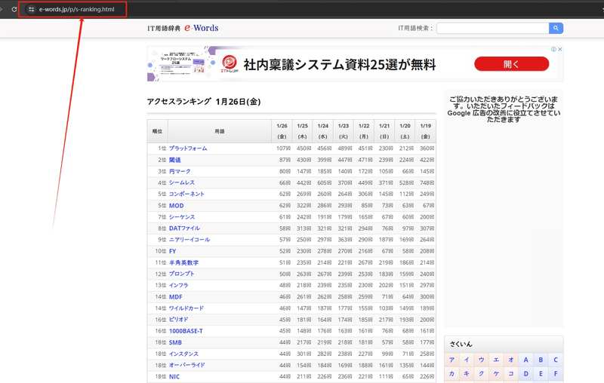The height and width of the screenshot is (383, 604).
Task: Select index letter ア in さくいん
Action: [x=451, y=360]
